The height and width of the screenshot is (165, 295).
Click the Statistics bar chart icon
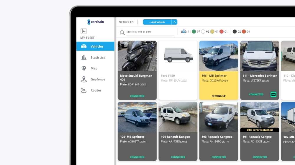point(84,57)
